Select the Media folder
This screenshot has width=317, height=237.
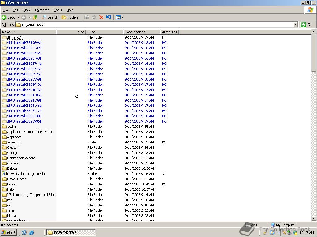(9, 215)
